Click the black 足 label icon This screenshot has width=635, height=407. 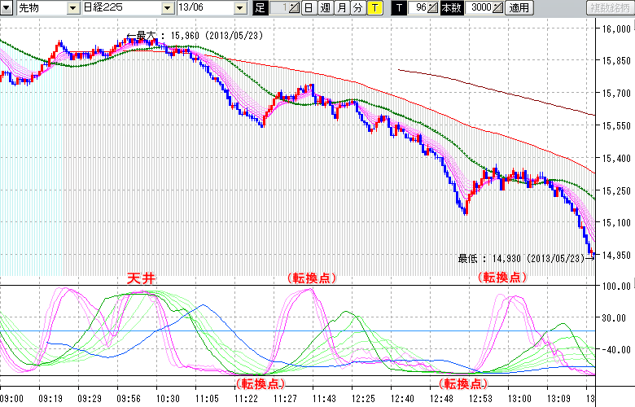pyautogui.click(x=261, y=8)
